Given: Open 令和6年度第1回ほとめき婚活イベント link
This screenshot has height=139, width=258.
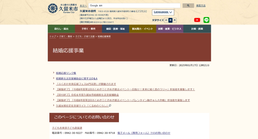Looking at the screenshot, I should tap(125, 89).
